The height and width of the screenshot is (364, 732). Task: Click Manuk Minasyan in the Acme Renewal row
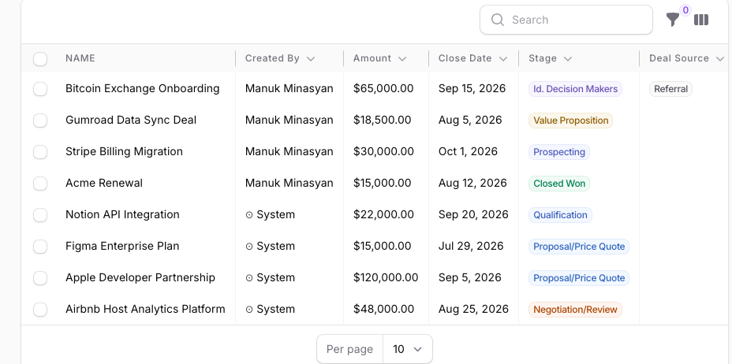pyautogui.click(x=289, y=183)
